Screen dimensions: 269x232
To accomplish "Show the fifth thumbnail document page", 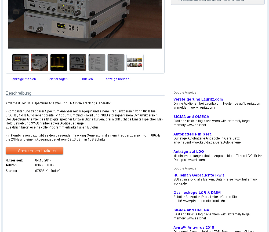I will click(97, 62).
